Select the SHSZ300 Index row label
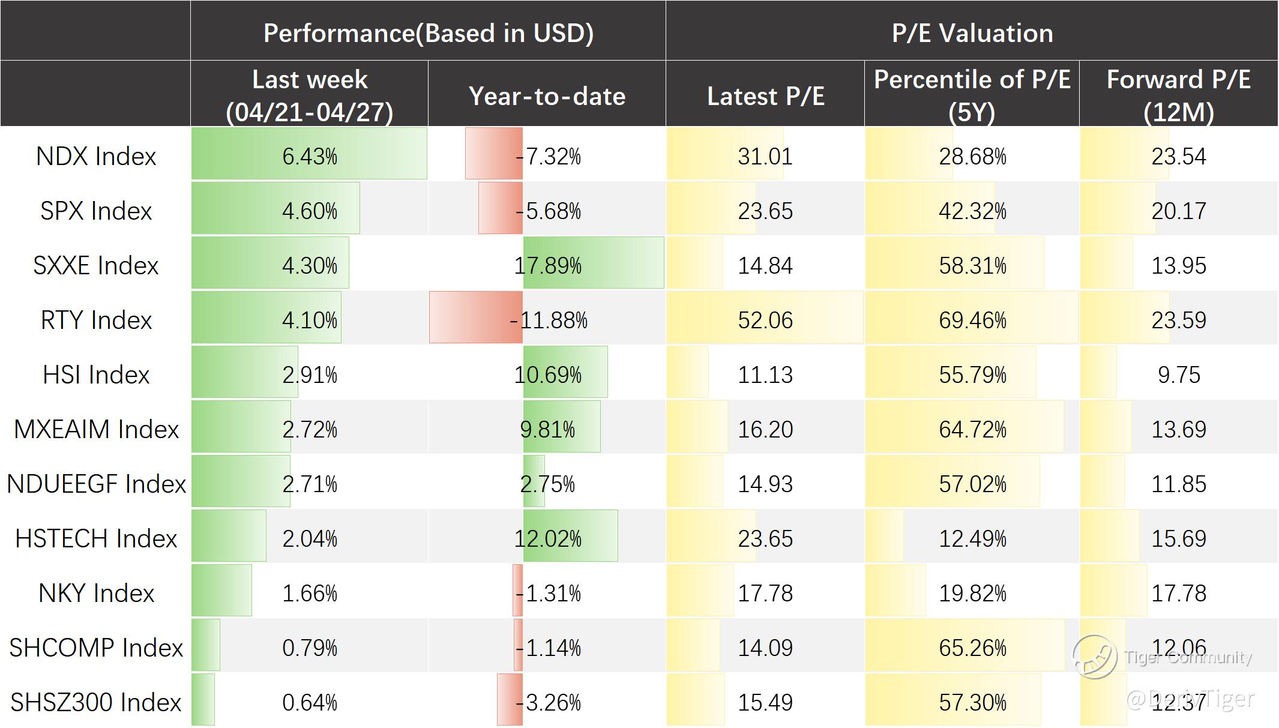 (x=96, y=702)
